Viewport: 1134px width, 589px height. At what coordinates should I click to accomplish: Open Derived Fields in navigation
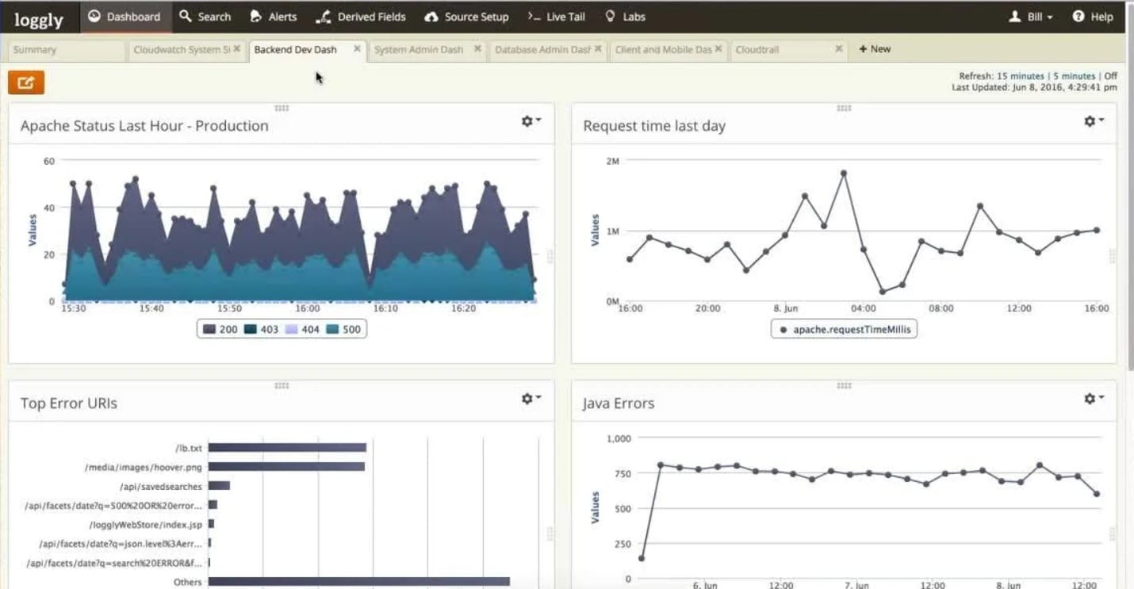coord(360,17)
